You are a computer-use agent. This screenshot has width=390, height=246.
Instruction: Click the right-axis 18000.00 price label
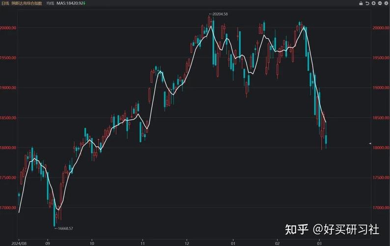point(381,148)
